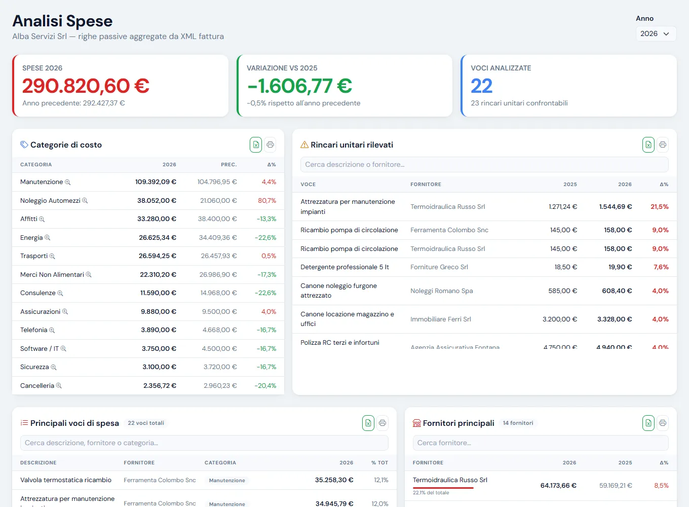
Task: Open Software / IT detail magnifier
Action: [63, 349]
